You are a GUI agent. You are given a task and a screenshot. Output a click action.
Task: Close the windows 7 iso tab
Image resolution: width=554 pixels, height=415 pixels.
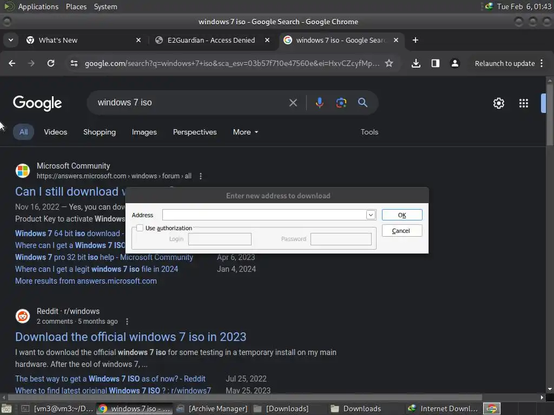[x=396, y=40]
